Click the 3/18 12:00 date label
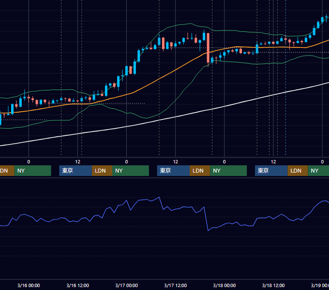 tap(273, 285)
